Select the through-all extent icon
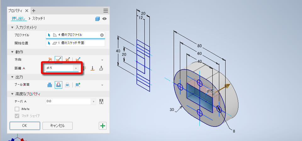 (x=84, y=68)
